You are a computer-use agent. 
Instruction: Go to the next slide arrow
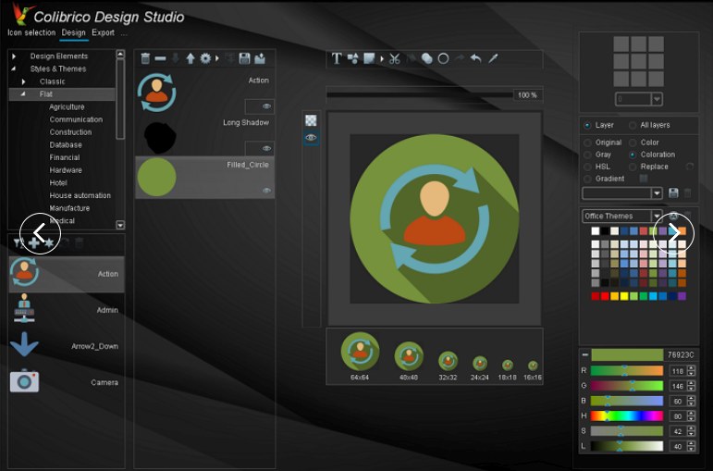click(x=674, y=234)
